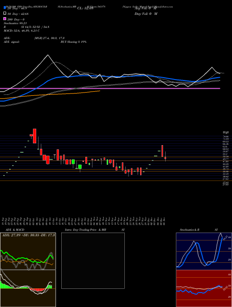Click the blue 20 Day EMA legend swatch
This screenshot has height=307, width=232.
[x=5, y=7]
